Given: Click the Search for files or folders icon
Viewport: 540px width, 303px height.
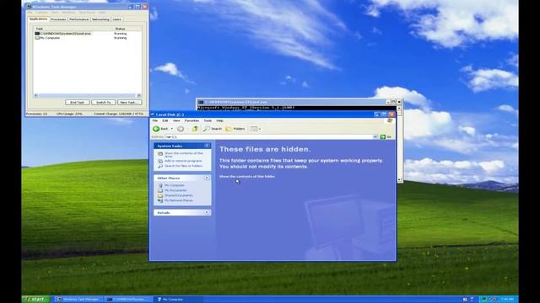Looking at the screenshot, I should pyautogui.click(x=160, y=166).
